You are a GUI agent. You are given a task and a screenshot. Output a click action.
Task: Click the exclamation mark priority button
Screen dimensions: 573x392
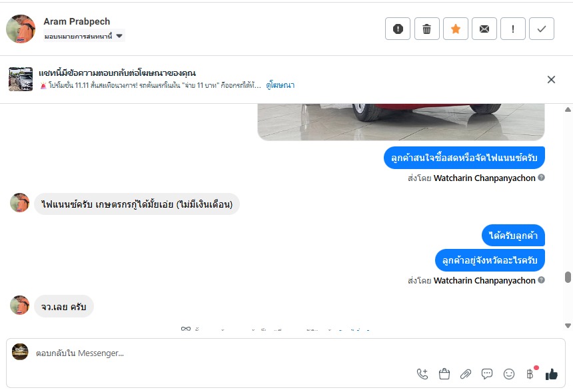pyautogui.click(x=513, y=29)
